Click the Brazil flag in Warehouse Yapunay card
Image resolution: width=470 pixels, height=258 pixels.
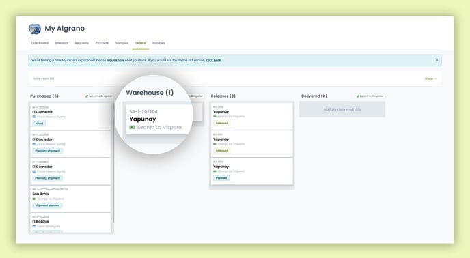[x=132, y=128]
